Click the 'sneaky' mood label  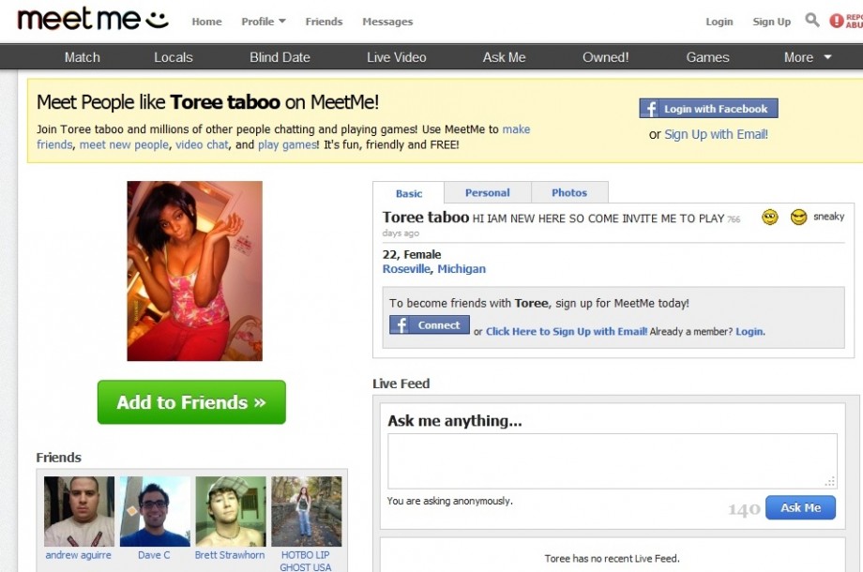[829, 217]
